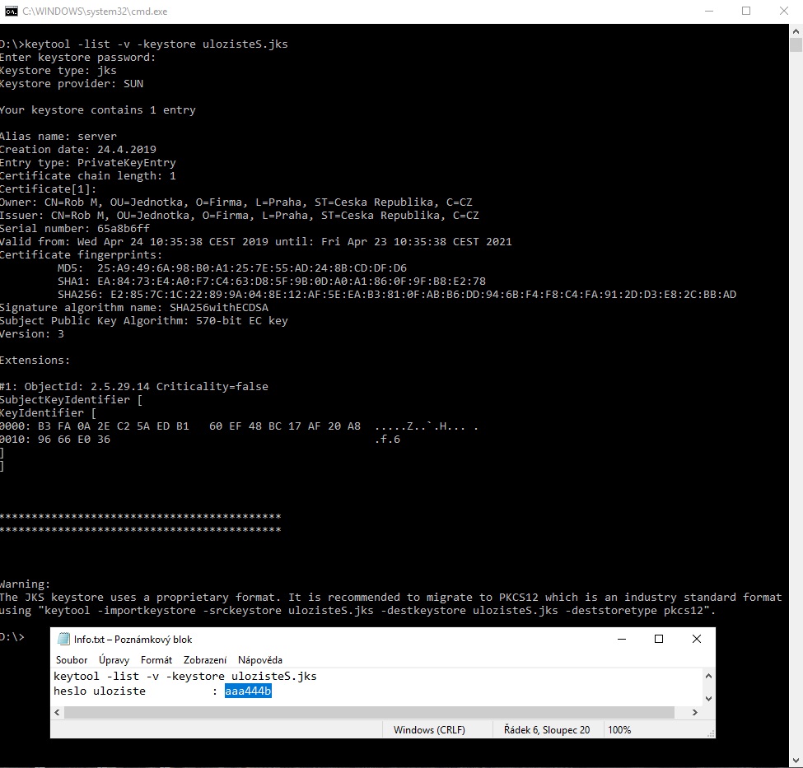Click the Notepad icon in Info.txt title bar
The width and height of the screenshot is (803, 768).
coord(63,639)
